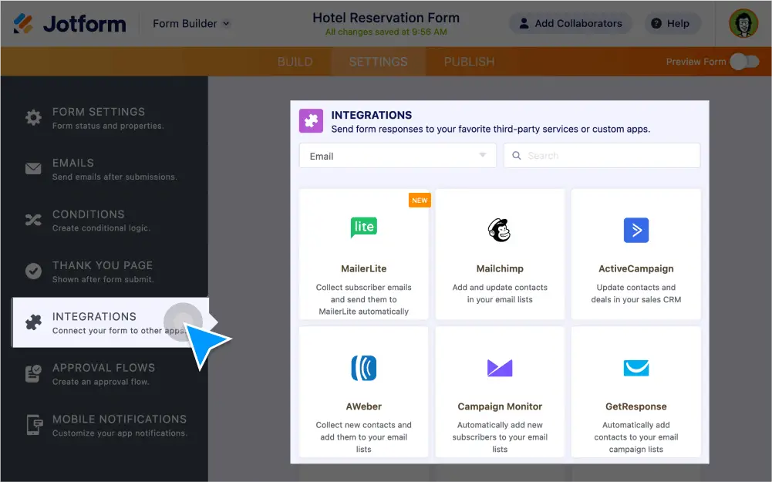Toggle the Preview Form switch

coord(743,60)
